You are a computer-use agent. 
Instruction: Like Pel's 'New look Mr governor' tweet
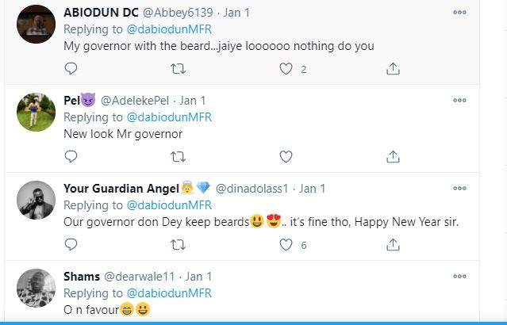click(x=286, y=157)
